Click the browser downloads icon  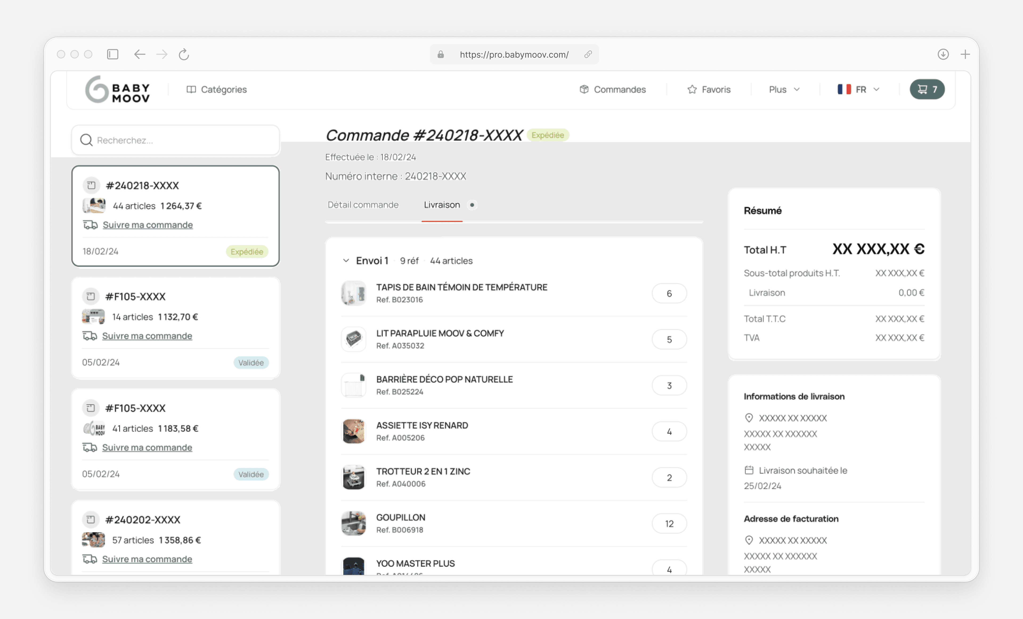coord(943,54)
